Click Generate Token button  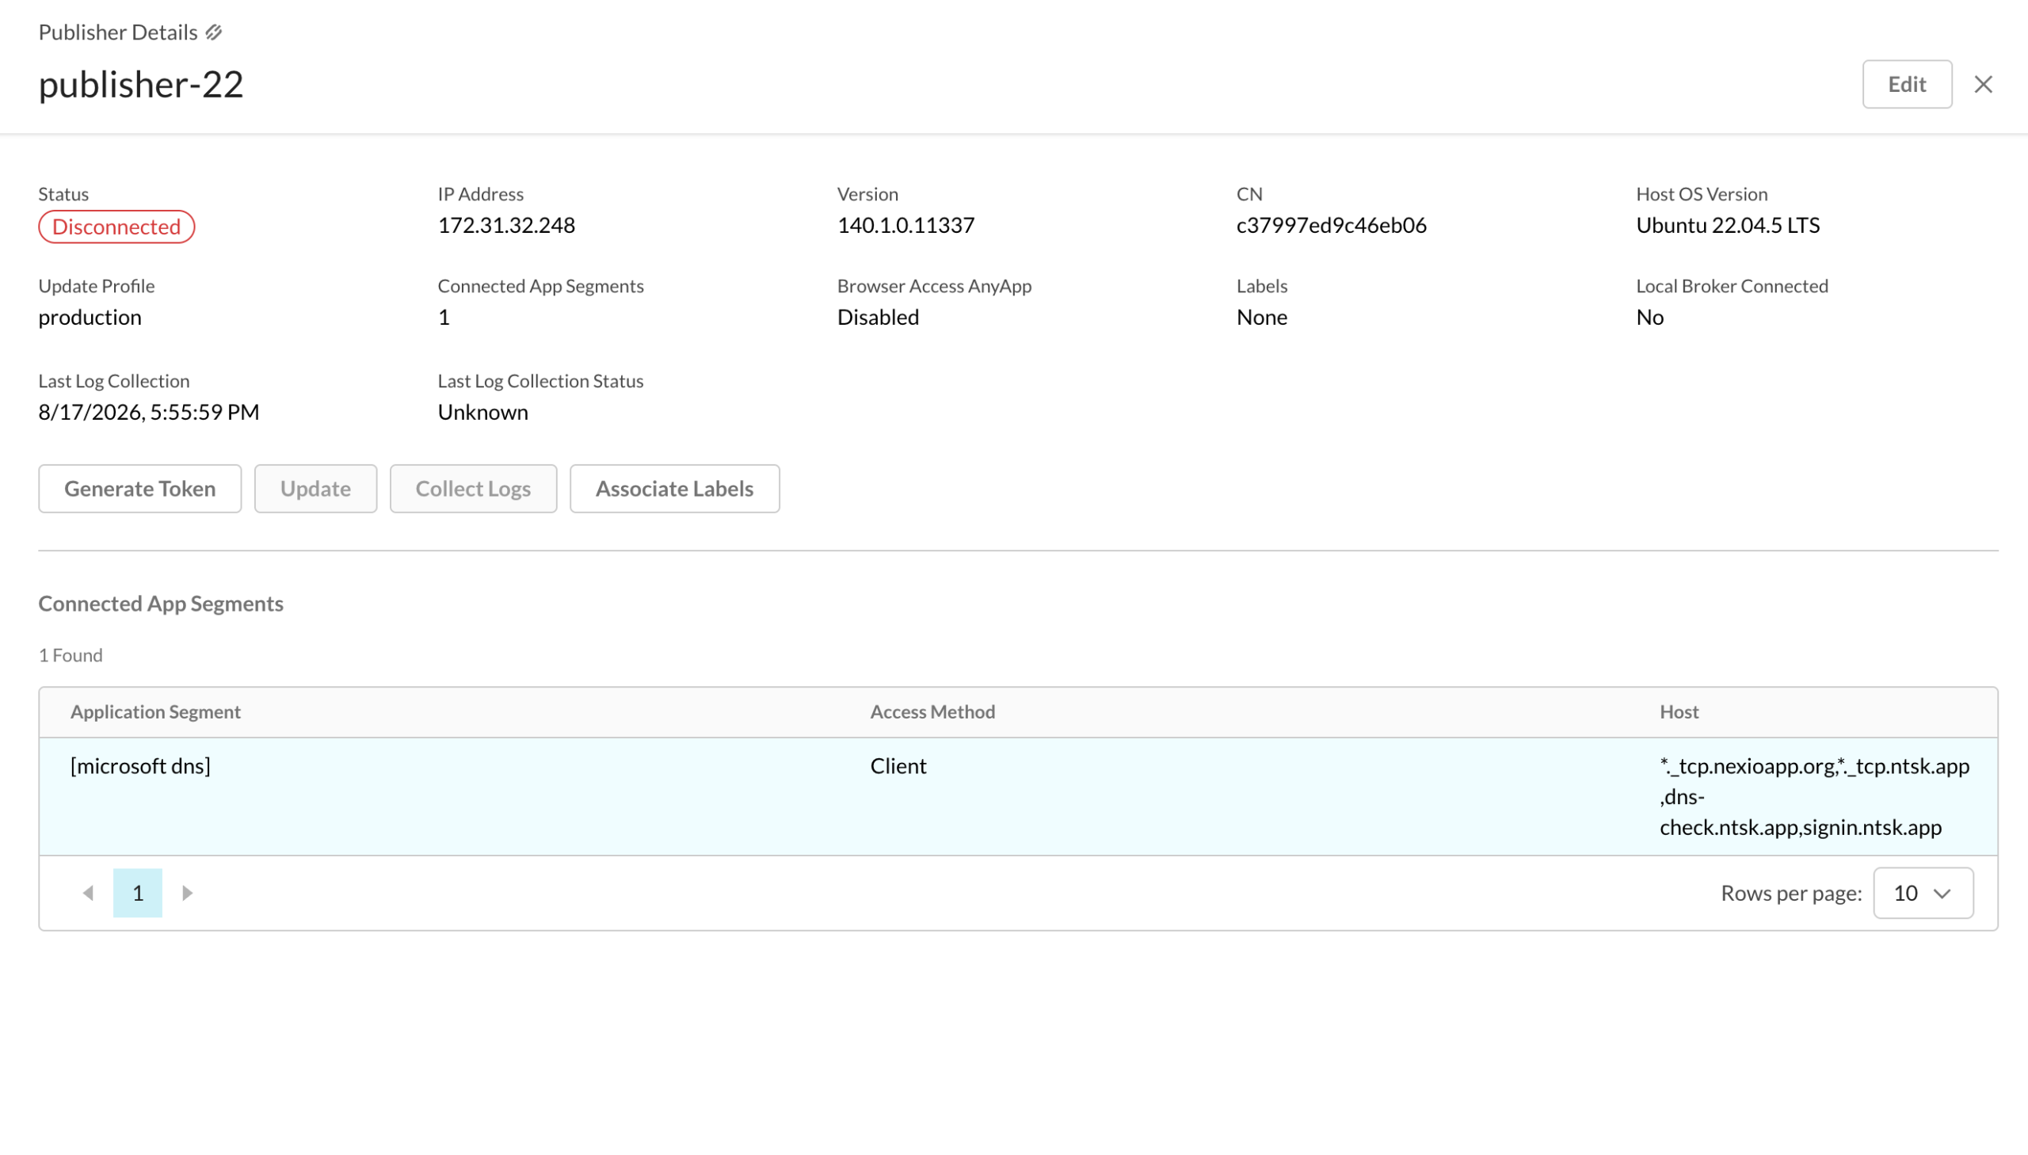[x=139, y=489]
